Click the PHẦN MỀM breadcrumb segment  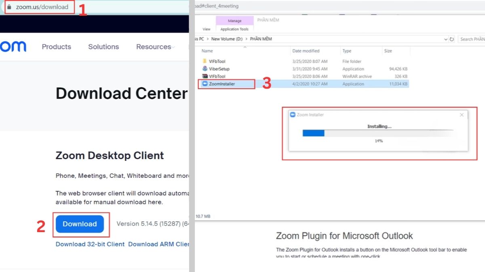pyautogui.click(x=261, y=39)
